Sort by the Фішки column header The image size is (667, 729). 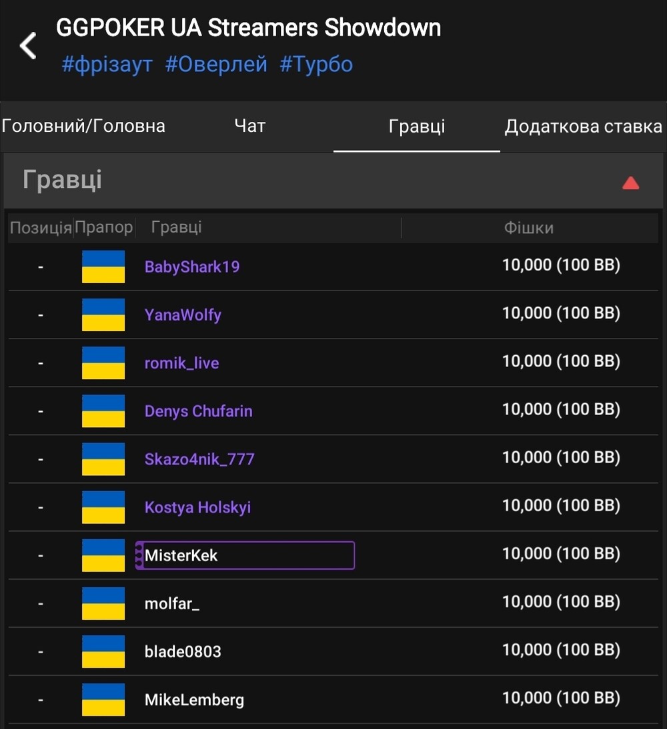click(528, 228)
